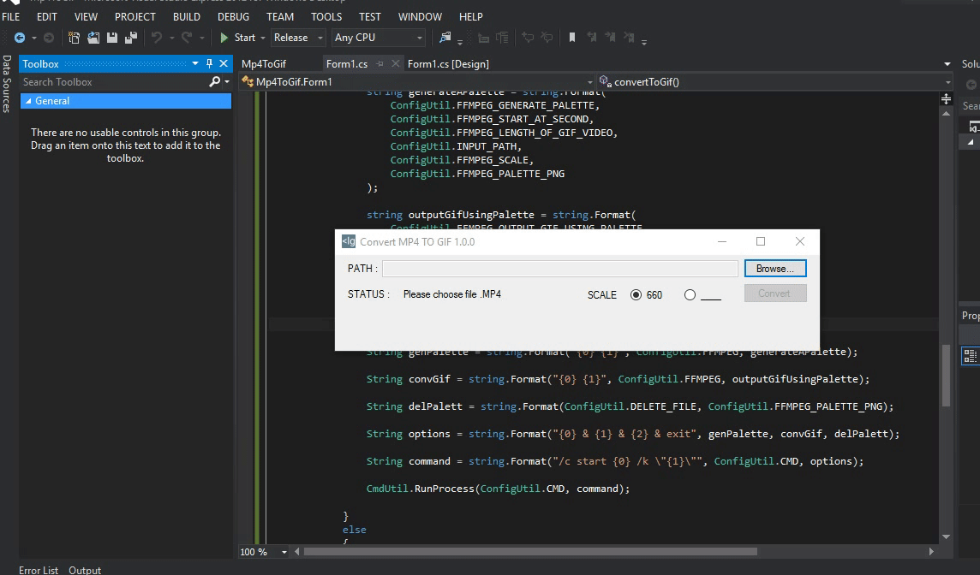Screen dimensions: 980x575
Task: Click the single-disk Save icon
Action: [x=112, y=38]
